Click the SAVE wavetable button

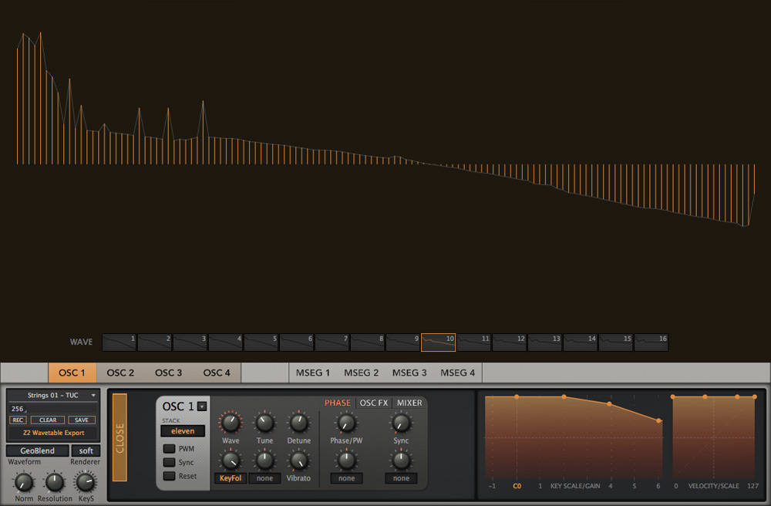click(82, 420)
